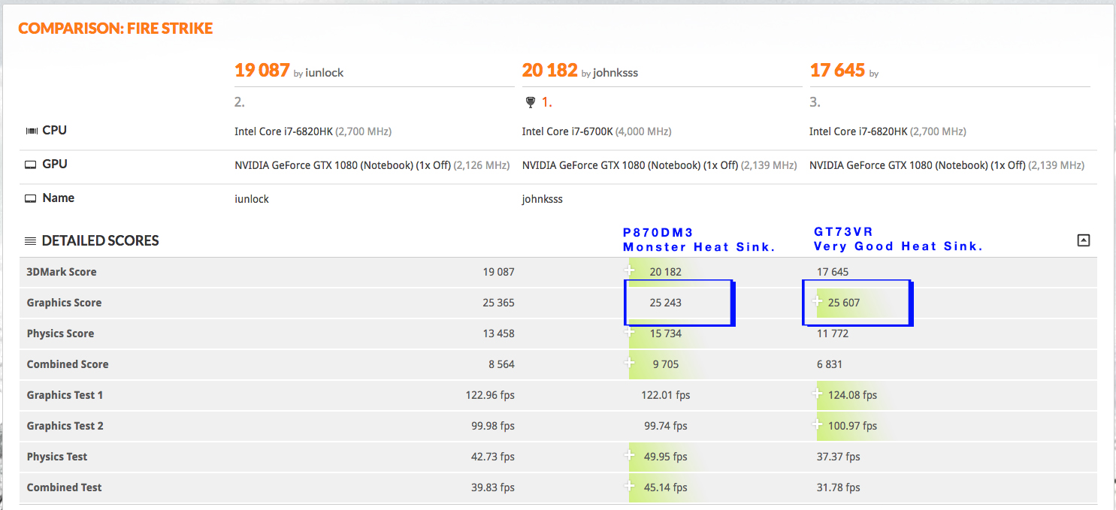Click the 99.98 fps value
The width and height of the screenshot is (1116, 510).
(493, 426)
